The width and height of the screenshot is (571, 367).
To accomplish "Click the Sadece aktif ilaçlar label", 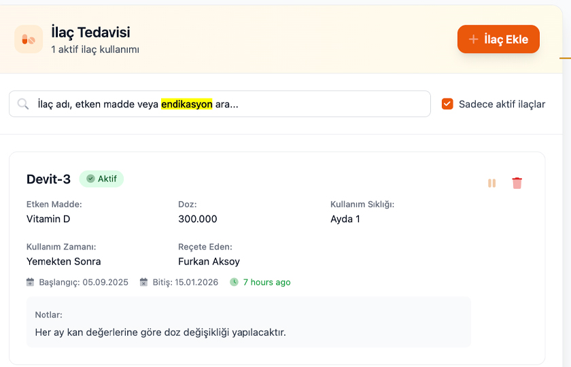I will pyautogui.click(x=502, y=104).
